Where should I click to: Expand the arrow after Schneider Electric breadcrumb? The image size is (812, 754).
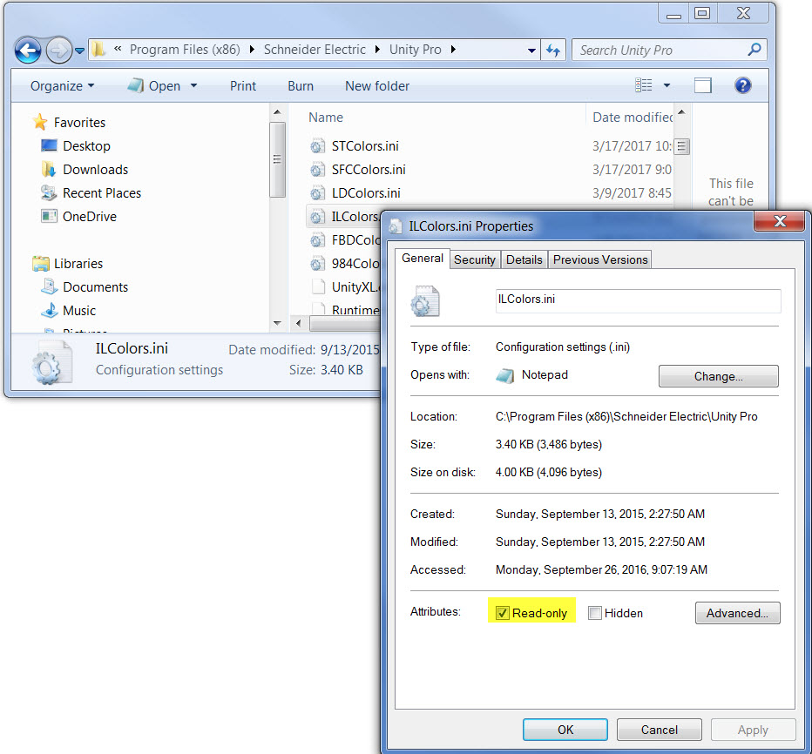(x=377, y=49)
